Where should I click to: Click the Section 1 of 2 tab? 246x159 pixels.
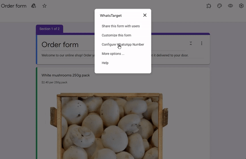pos(50,29)
